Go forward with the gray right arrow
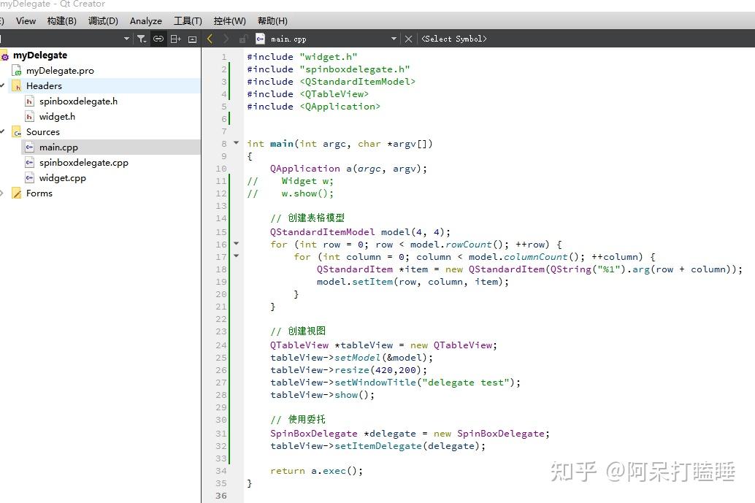The image size is (755, 503). [226, 39]
